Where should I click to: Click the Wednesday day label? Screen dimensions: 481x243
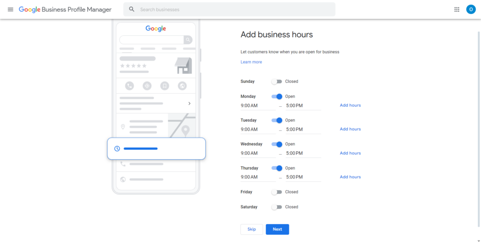tap(251, 144)
